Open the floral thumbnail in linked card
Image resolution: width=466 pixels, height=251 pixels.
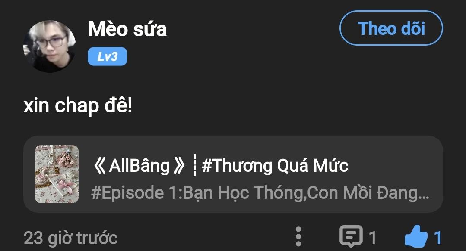click(57, 174)
